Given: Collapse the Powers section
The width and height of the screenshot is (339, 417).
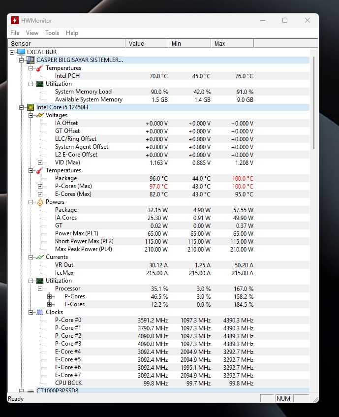Looking at the screenshot, I should point(31,202).
